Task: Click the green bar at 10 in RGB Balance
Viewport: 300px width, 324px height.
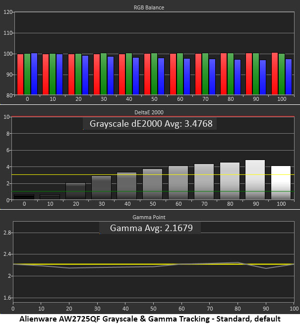Action: point(53,74)
